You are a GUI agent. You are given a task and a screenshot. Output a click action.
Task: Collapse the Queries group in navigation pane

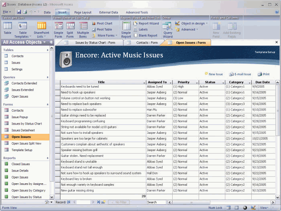click(47, 77)
